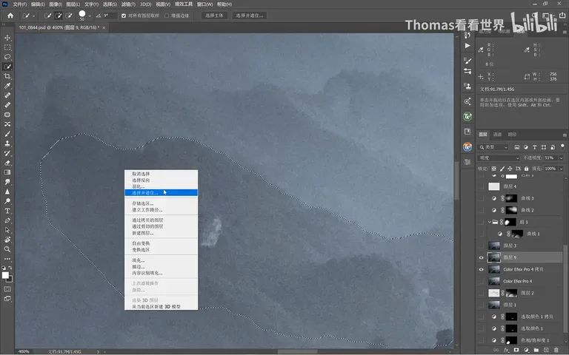Choose 存储选区 from context menu

point(161,203)
